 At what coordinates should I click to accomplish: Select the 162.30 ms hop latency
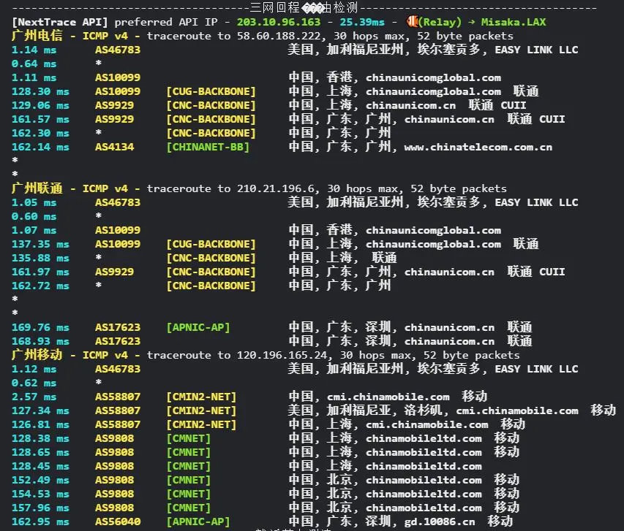tap(40, 133)
